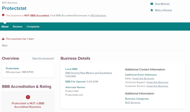Click the red badge icon in rating card

point(28,97)
